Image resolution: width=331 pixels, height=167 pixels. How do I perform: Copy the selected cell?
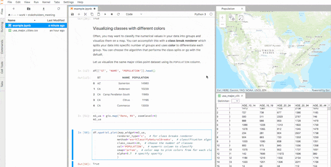(92, 14)
